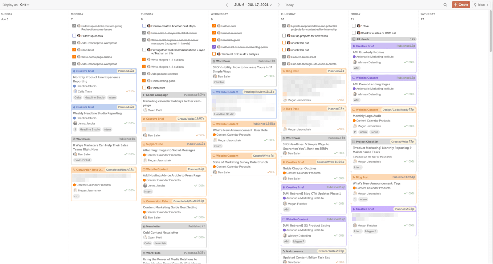Open the search magnifier icon

pyautogui.click(x=445, y=5)
